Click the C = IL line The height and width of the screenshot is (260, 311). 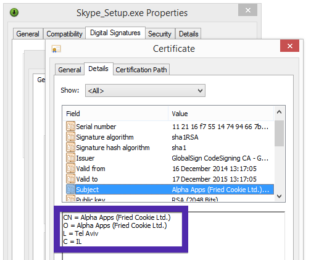72,241
